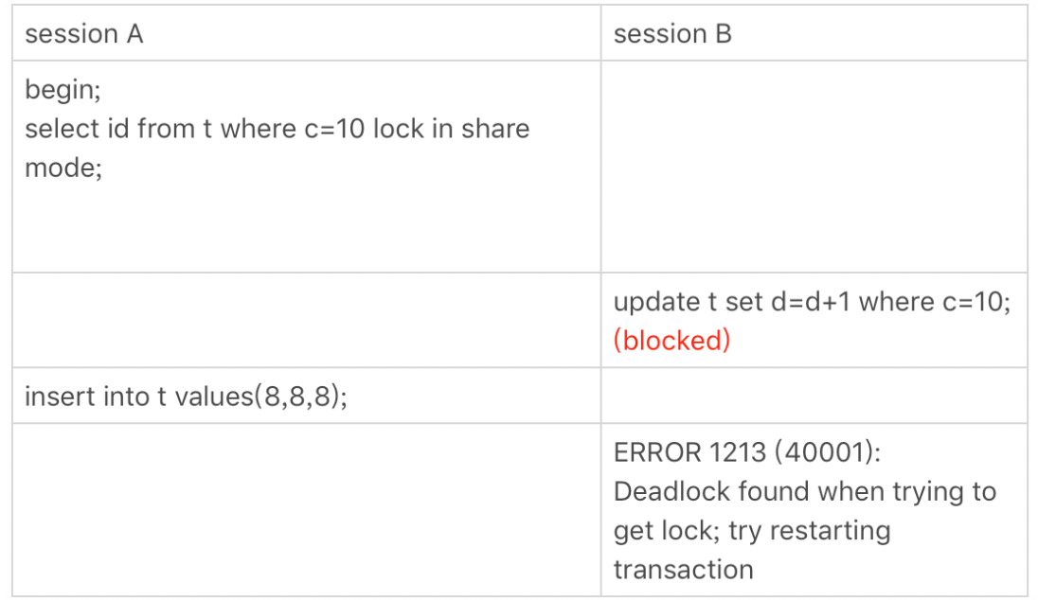1038x600 pixels.
Task: Click the "insert into t values(8,8,8);" statement
Action: pyautogui.click(x=186, y=396)
